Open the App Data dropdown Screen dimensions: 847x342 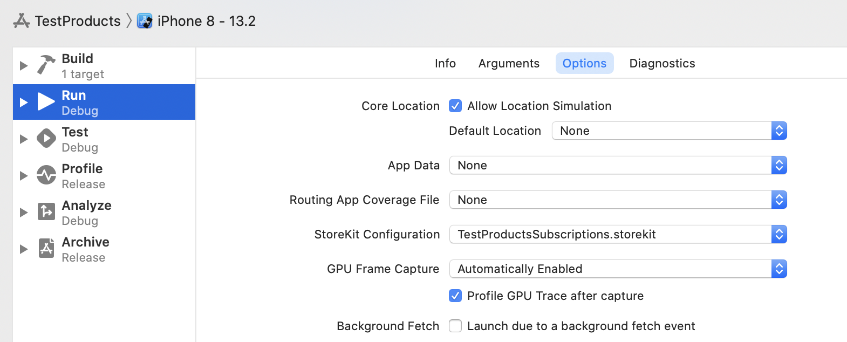pos(618,165)
